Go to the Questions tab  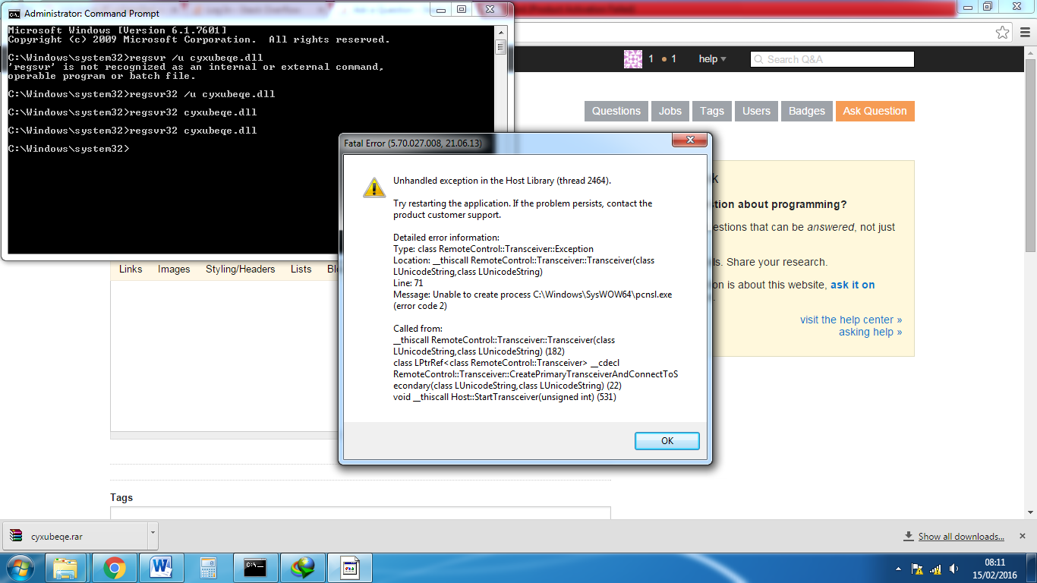point(616,111)
